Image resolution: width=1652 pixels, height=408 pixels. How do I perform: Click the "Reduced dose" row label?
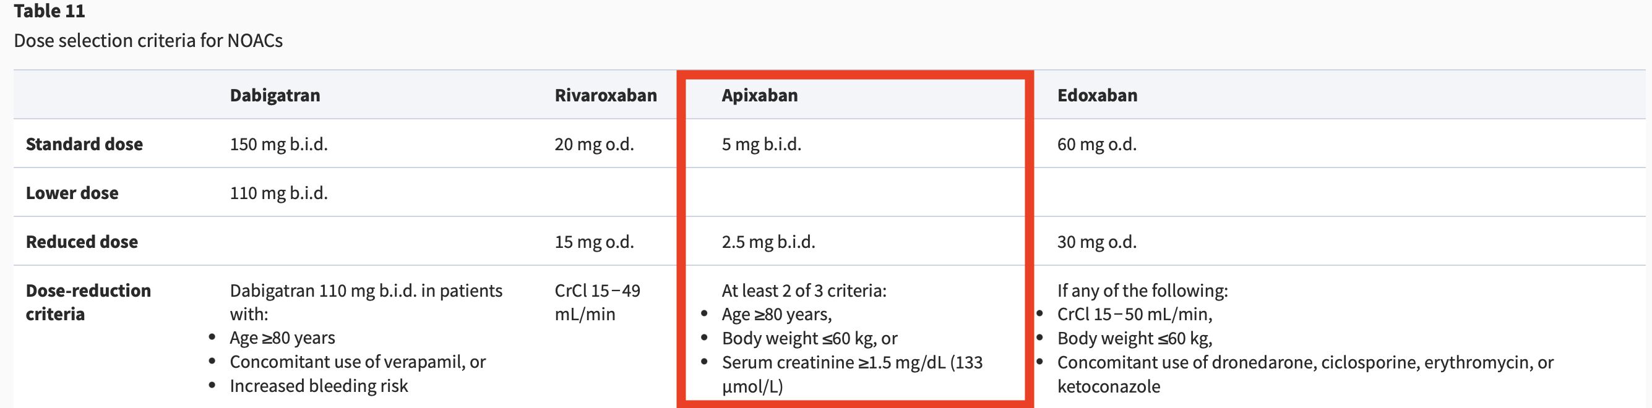[x=82, y=242]
